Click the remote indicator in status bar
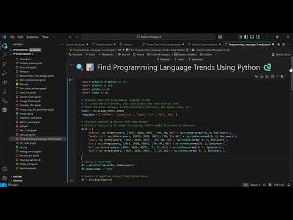This screenshot has height=220, width=293. (3, 185)
